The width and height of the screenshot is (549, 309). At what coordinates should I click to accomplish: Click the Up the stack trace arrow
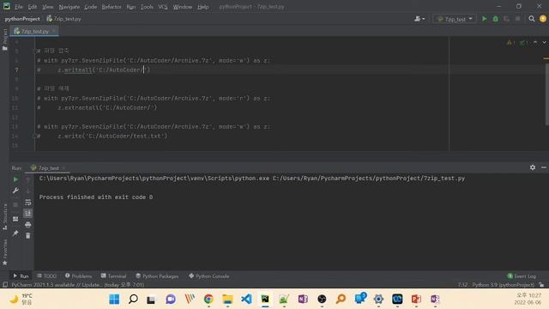click(28, 179)
